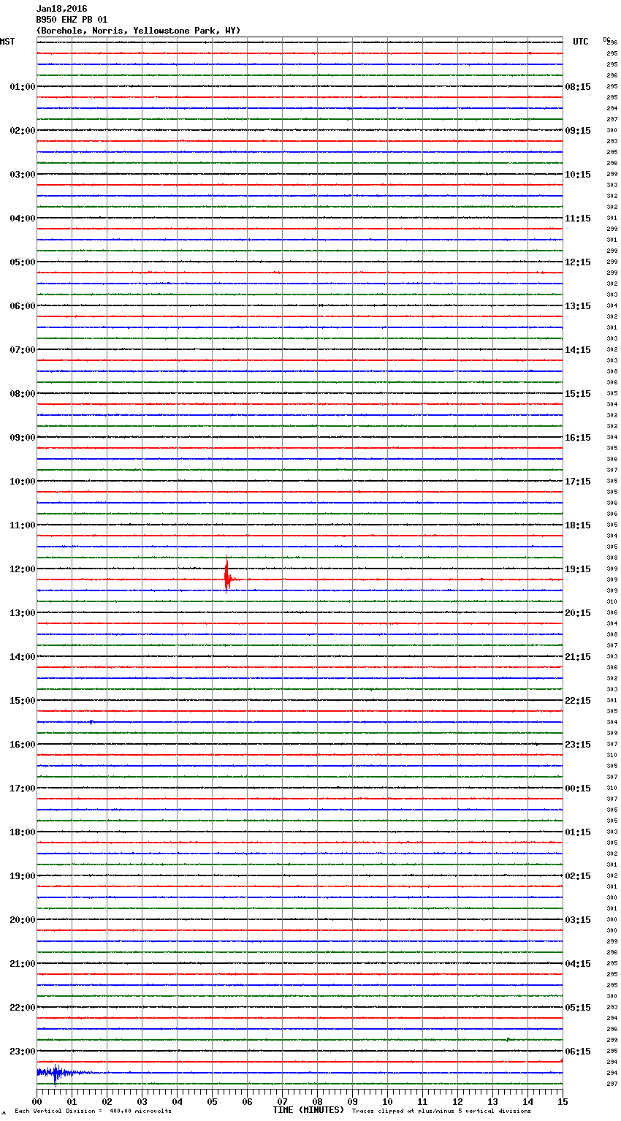Viewport: 621px width, 1121px height.
Task: Click the 01:15 UTC time label
Action: 578,832
